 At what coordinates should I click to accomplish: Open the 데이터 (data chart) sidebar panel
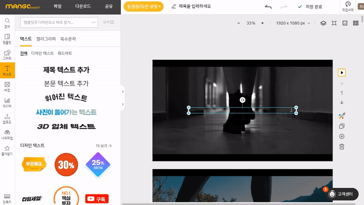[7, 103]
